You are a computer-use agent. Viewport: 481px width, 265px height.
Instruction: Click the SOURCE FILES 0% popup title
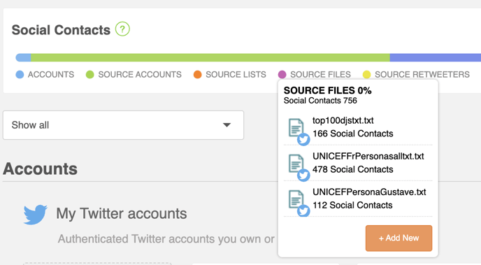(x=328, y=90)
